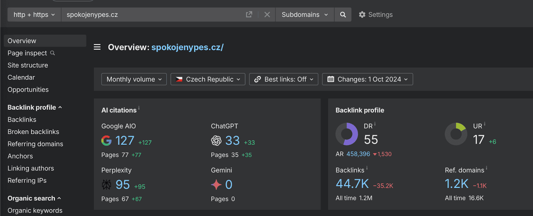This screenshot has width=533, height=216.
Task: Select Overview in the sidebar
Action: click(x=45, y=41)
